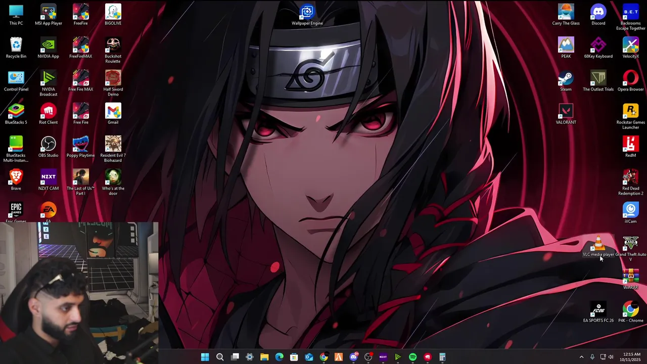Open the Epic Games desktop icon
647x364 pixels.
[16, 212]
